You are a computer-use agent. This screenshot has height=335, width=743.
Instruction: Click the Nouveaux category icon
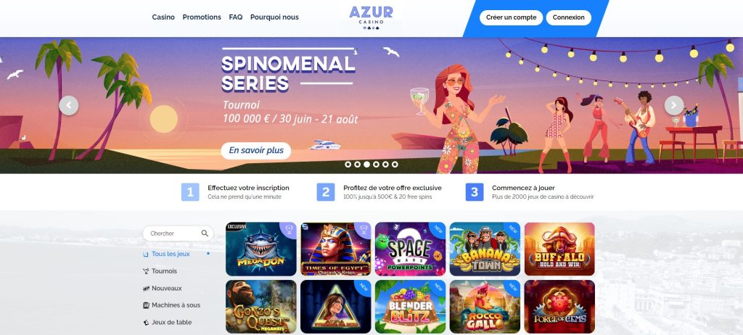[146, 288]
